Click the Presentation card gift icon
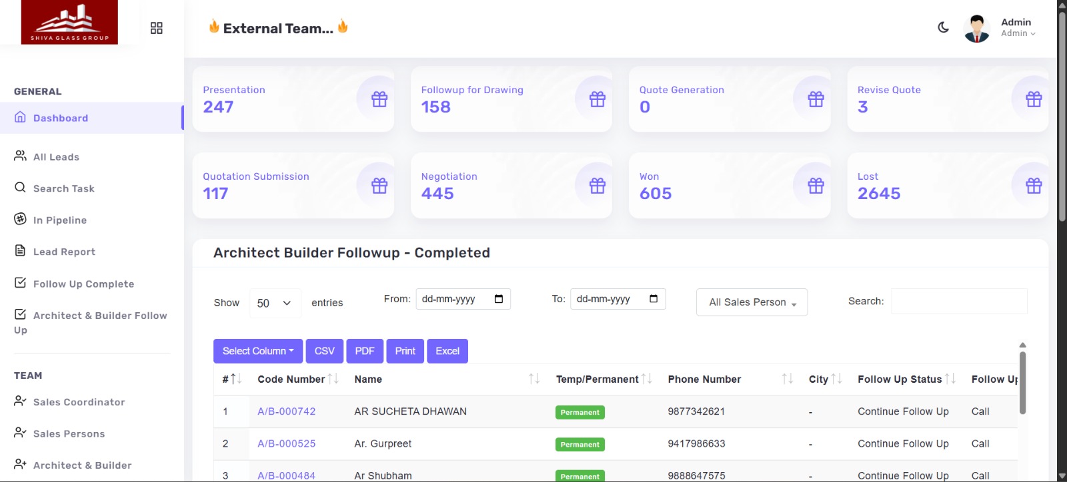The image size is (1067, 482). pyautogui.click(x=379, y=99)
